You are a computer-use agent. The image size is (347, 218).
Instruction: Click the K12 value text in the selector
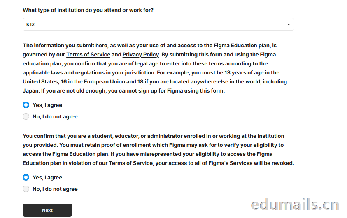pos(30,24)
